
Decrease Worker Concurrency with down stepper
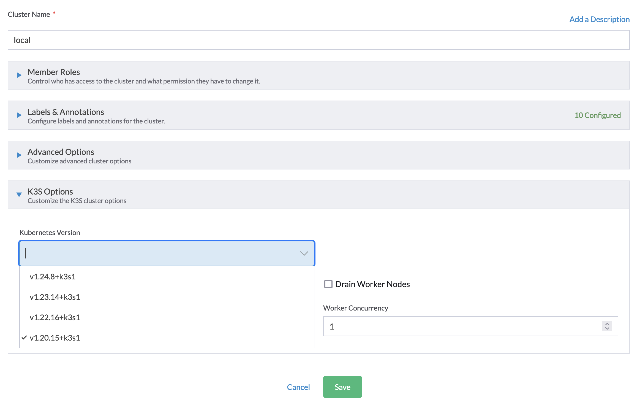(x=607, y=328)
